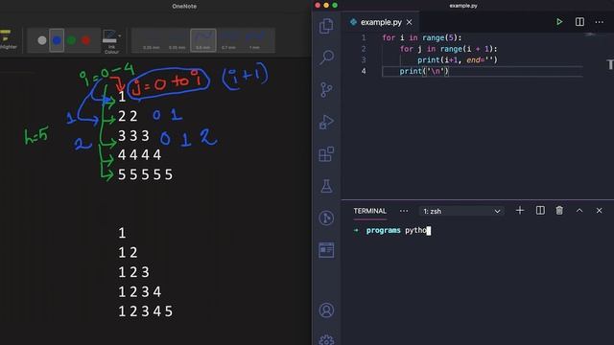The image size is (614, 345).
Task: Click the '1 2 3 4' row in OneNote
Action: (x=139, y=291)
